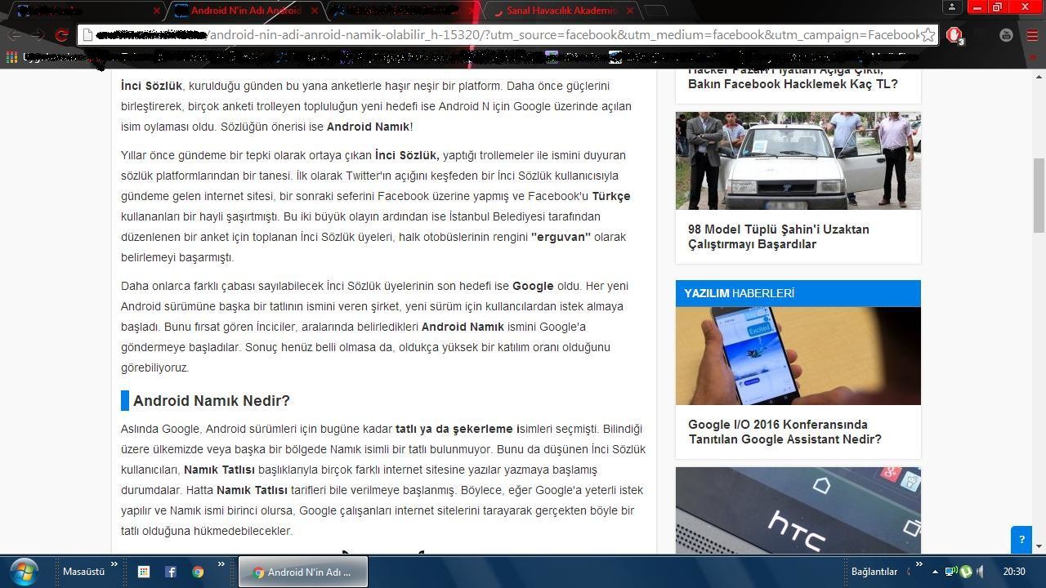Show hidden tray icons arrow
The width and height of the screenshot is (1046, 588).
[x=935, y=572]
